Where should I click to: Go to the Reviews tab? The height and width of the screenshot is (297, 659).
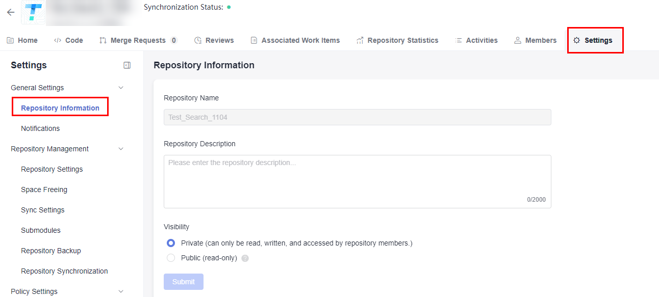pyautogui.click(x=214, y=40)
